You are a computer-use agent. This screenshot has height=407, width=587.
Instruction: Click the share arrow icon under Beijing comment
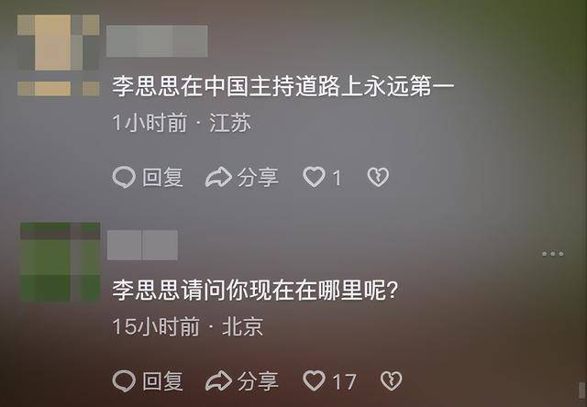(218, 381)
